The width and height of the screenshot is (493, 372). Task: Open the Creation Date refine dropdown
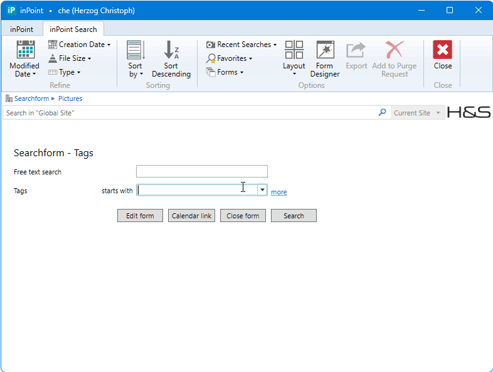pos(79,45)
